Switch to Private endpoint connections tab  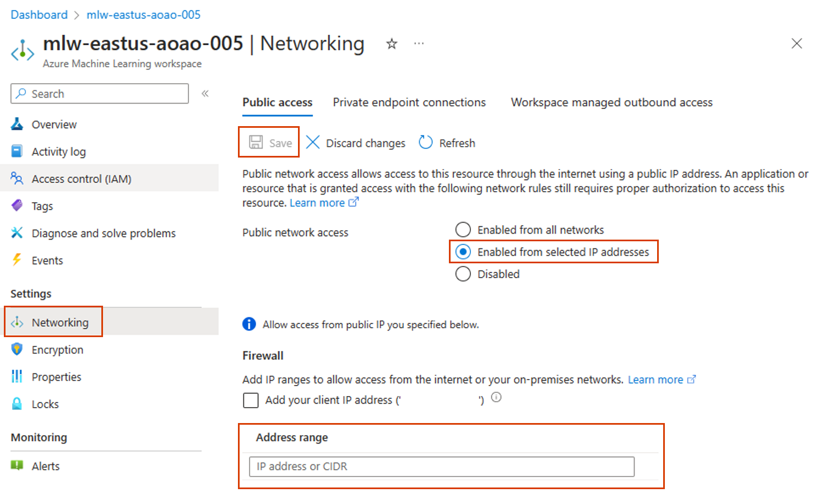click(x=409, y=102)
